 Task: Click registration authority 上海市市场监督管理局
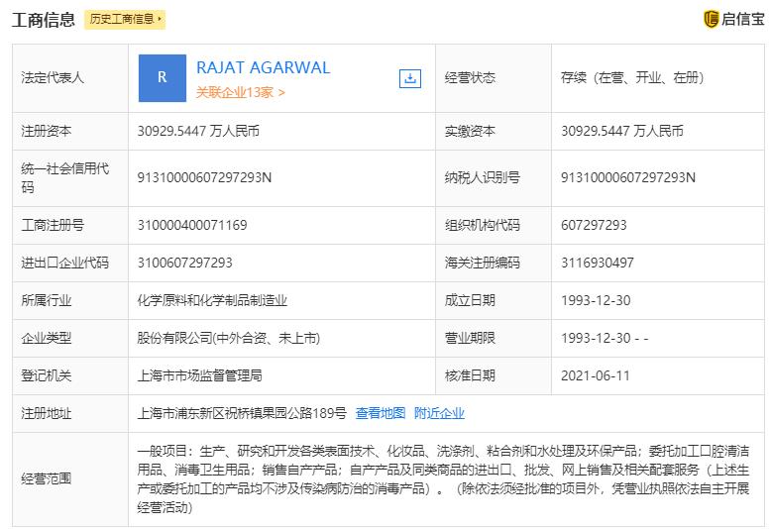pos(199,375)
